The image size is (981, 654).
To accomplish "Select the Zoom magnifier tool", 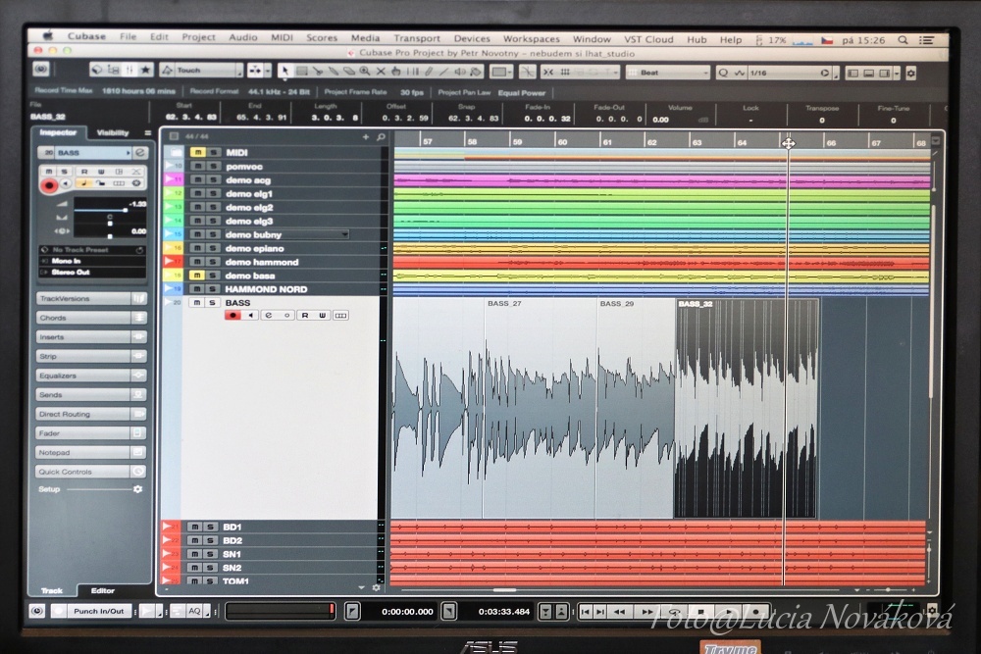I will 365,72.
